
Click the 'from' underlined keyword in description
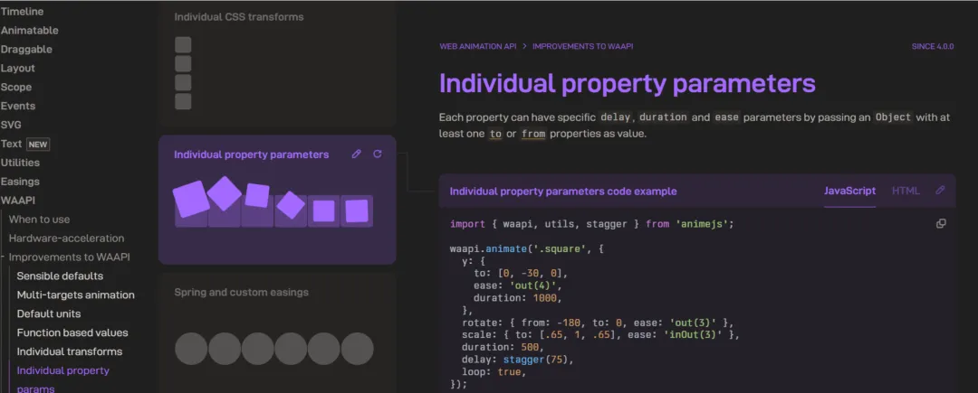point(533,134)
